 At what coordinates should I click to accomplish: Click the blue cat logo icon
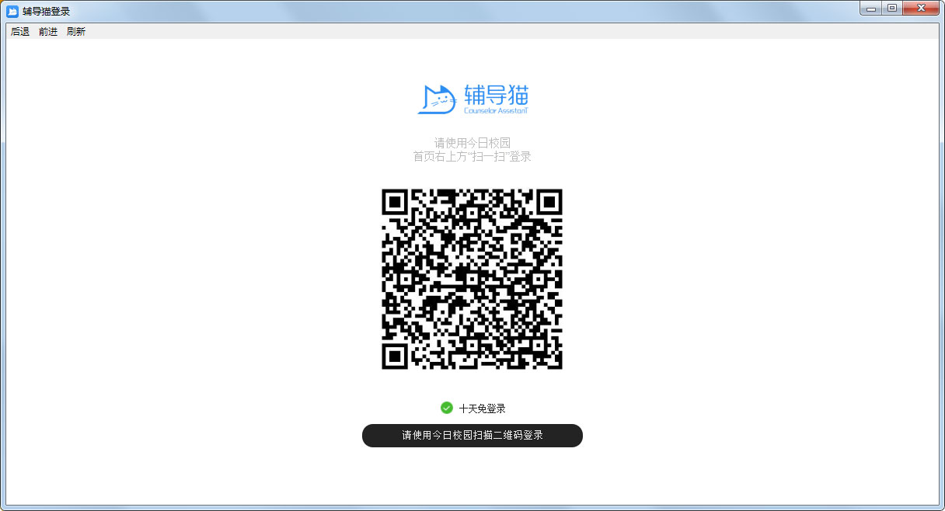(436, 99)
